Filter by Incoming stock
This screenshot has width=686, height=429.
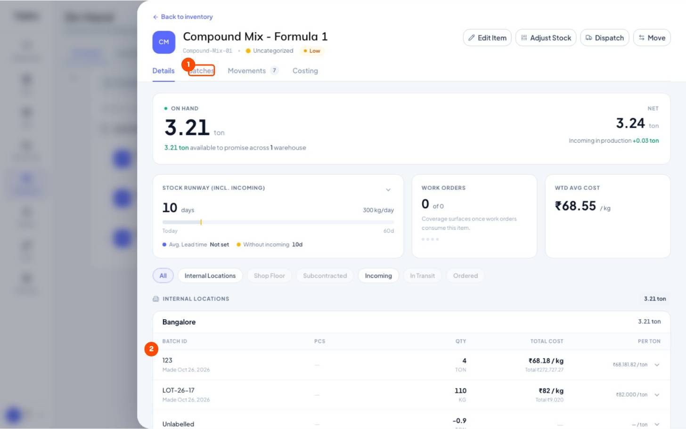pyautogui.click(x=378, y=275)
